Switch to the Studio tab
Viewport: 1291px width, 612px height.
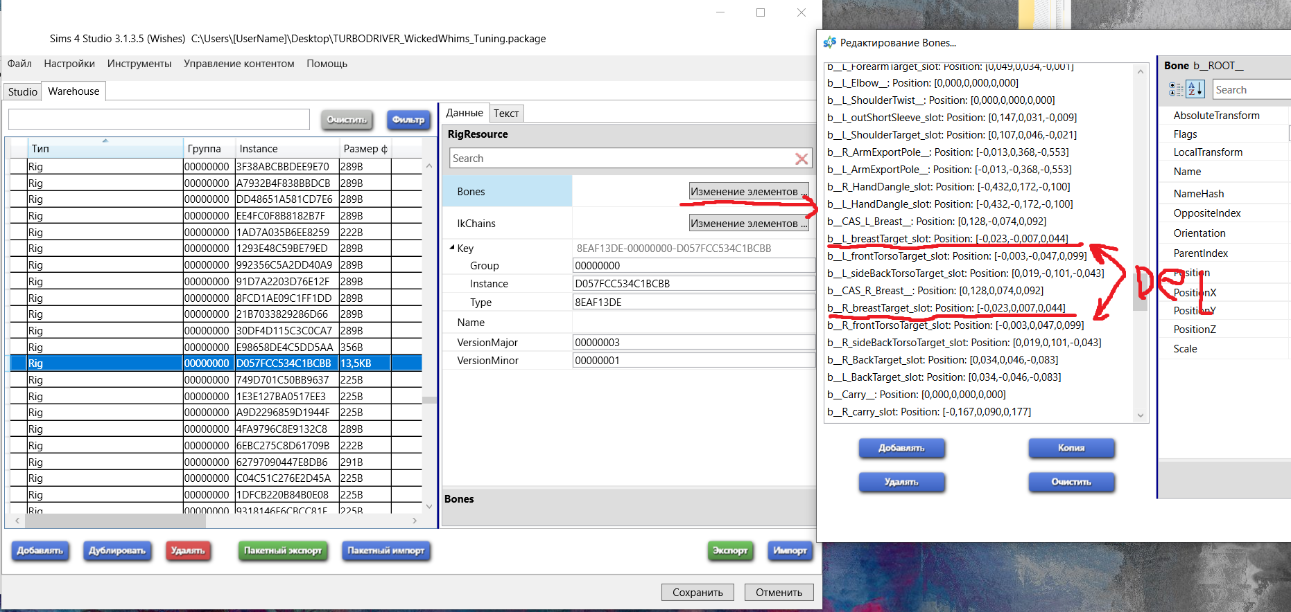pos(23,91)
